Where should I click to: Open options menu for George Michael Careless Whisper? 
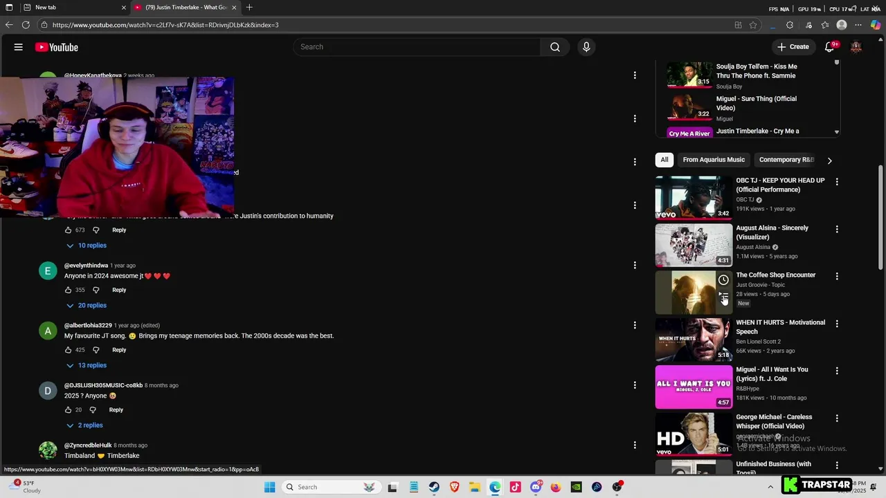click(837, 418)
